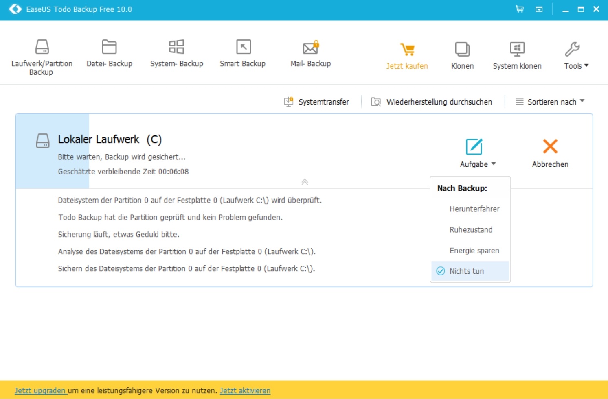Choose Ruhezustand after backup
Viewport: 608px width, 399px height.
point(471,230)
